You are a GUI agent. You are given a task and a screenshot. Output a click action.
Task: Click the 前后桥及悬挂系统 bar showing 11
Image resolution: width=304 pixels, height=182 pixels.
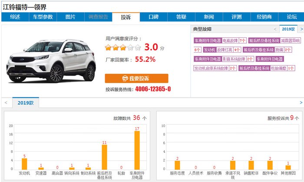tap(104, 157)
